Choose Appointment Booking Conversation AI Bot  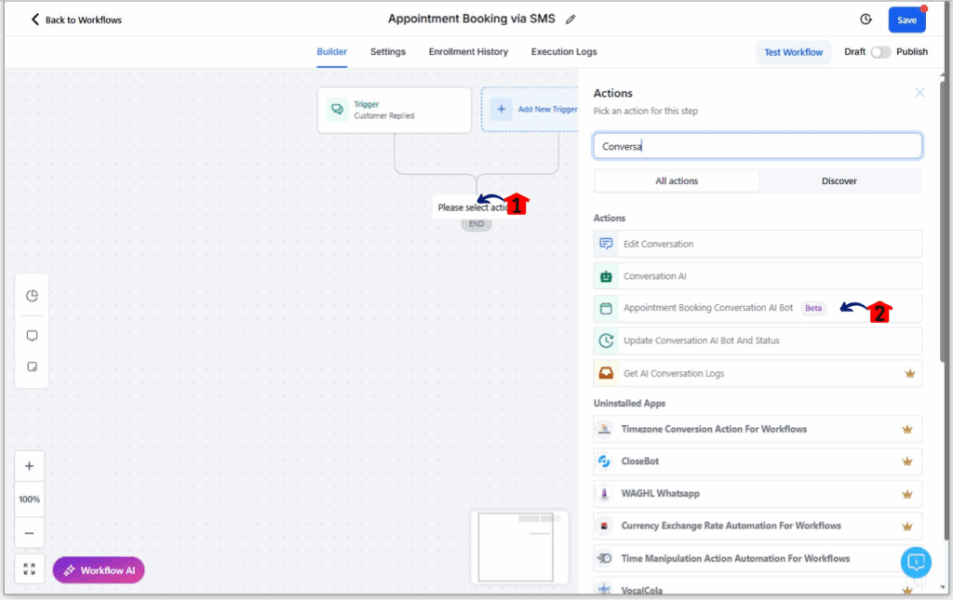[x=758, y=309]
